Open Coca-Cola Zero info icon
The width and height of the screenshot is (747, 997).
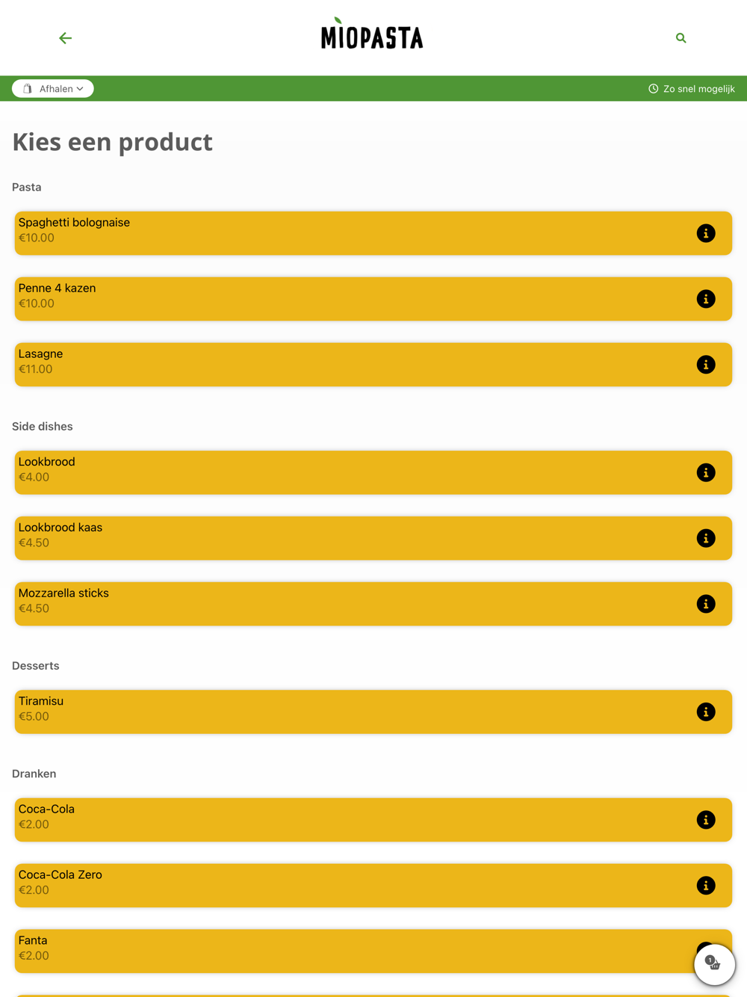[x=705, y=886]
